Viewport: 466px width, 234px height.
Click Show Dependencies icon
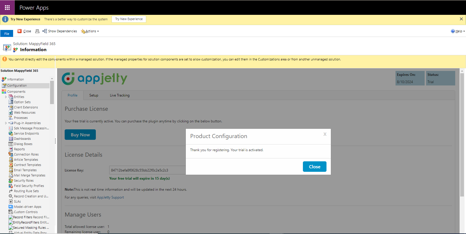[x=45, y=31]
